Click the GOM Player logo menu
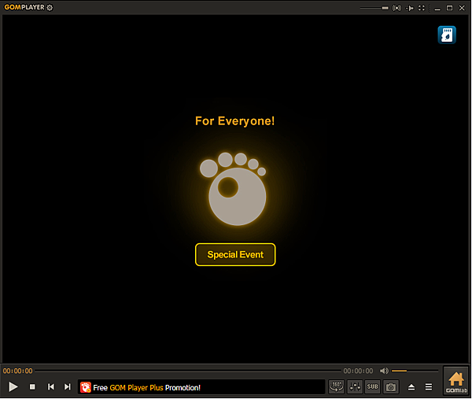The image size is (472, 399). [x=24, y=7]
